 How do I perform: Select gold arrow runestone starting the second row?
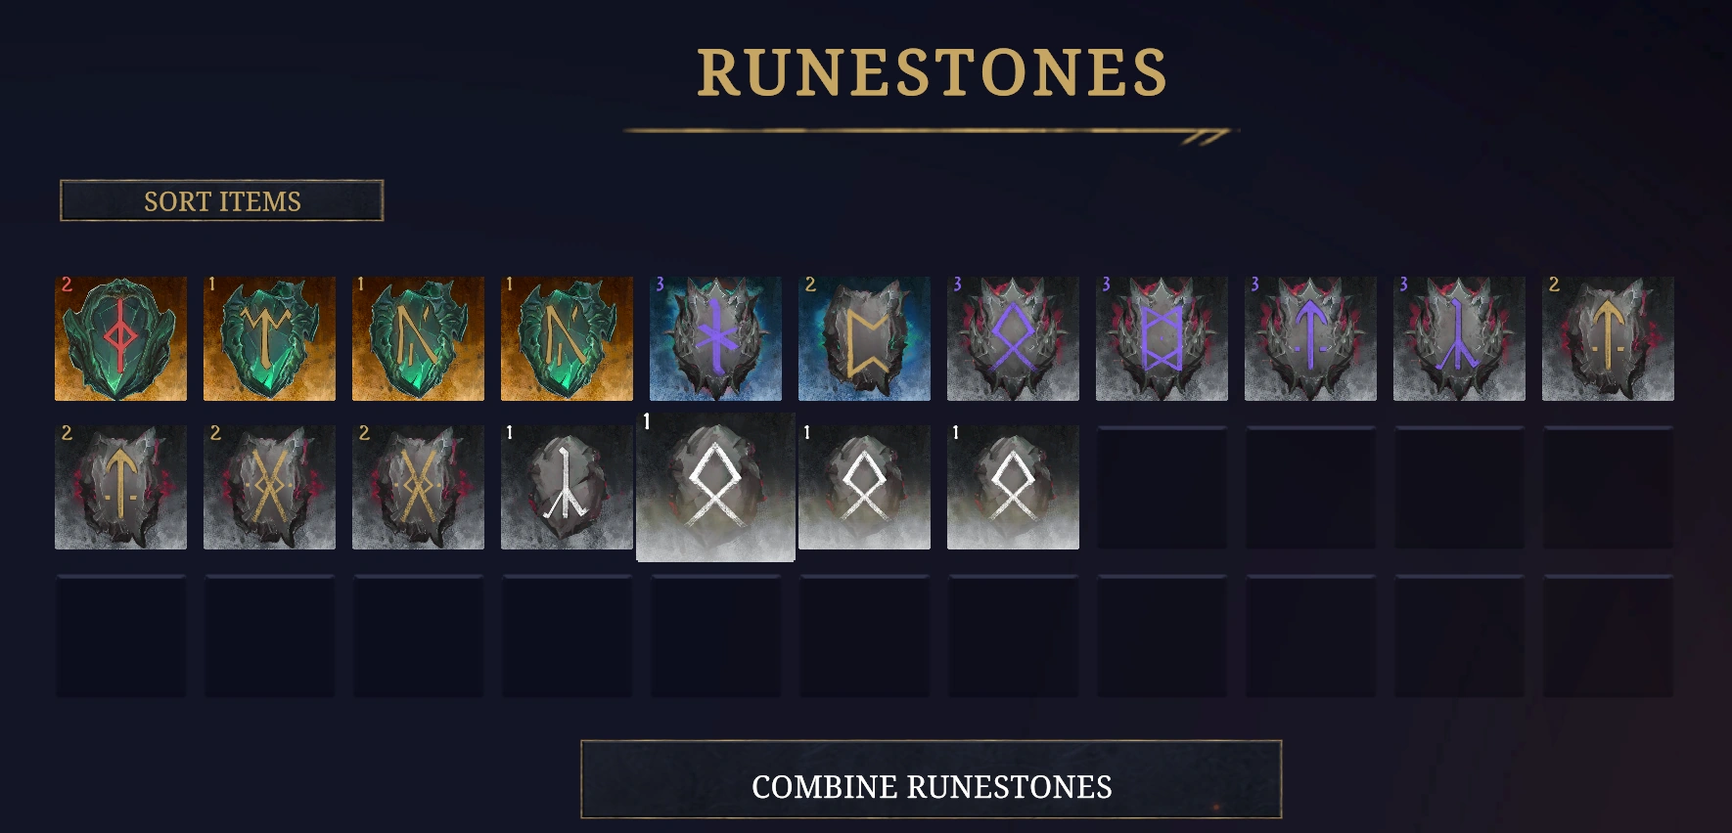(120, 487)
